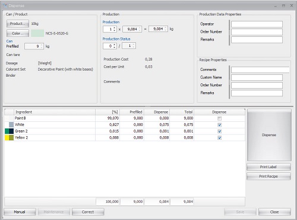The image size is (297, 220).
Task: Click the Dispense window title icon
Action: click(x=5, y=5)
